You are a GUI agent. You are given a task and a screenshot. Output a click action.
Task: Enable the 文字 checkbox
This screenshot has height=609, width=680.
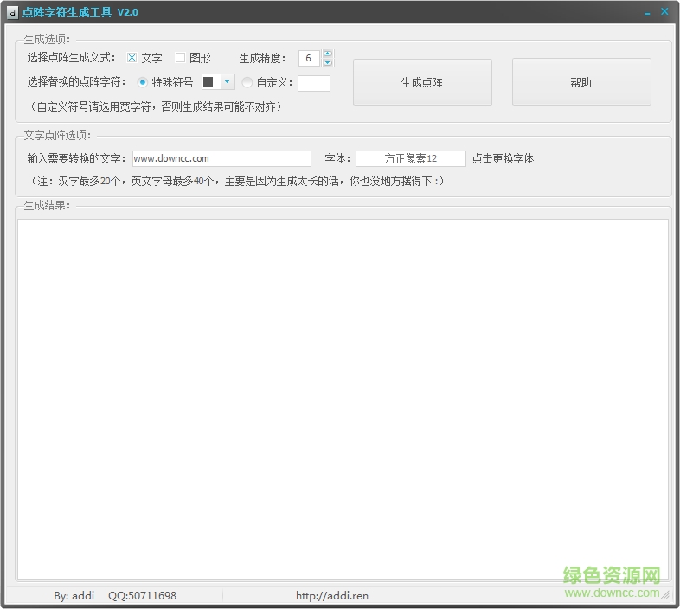[x=132, y=58]
